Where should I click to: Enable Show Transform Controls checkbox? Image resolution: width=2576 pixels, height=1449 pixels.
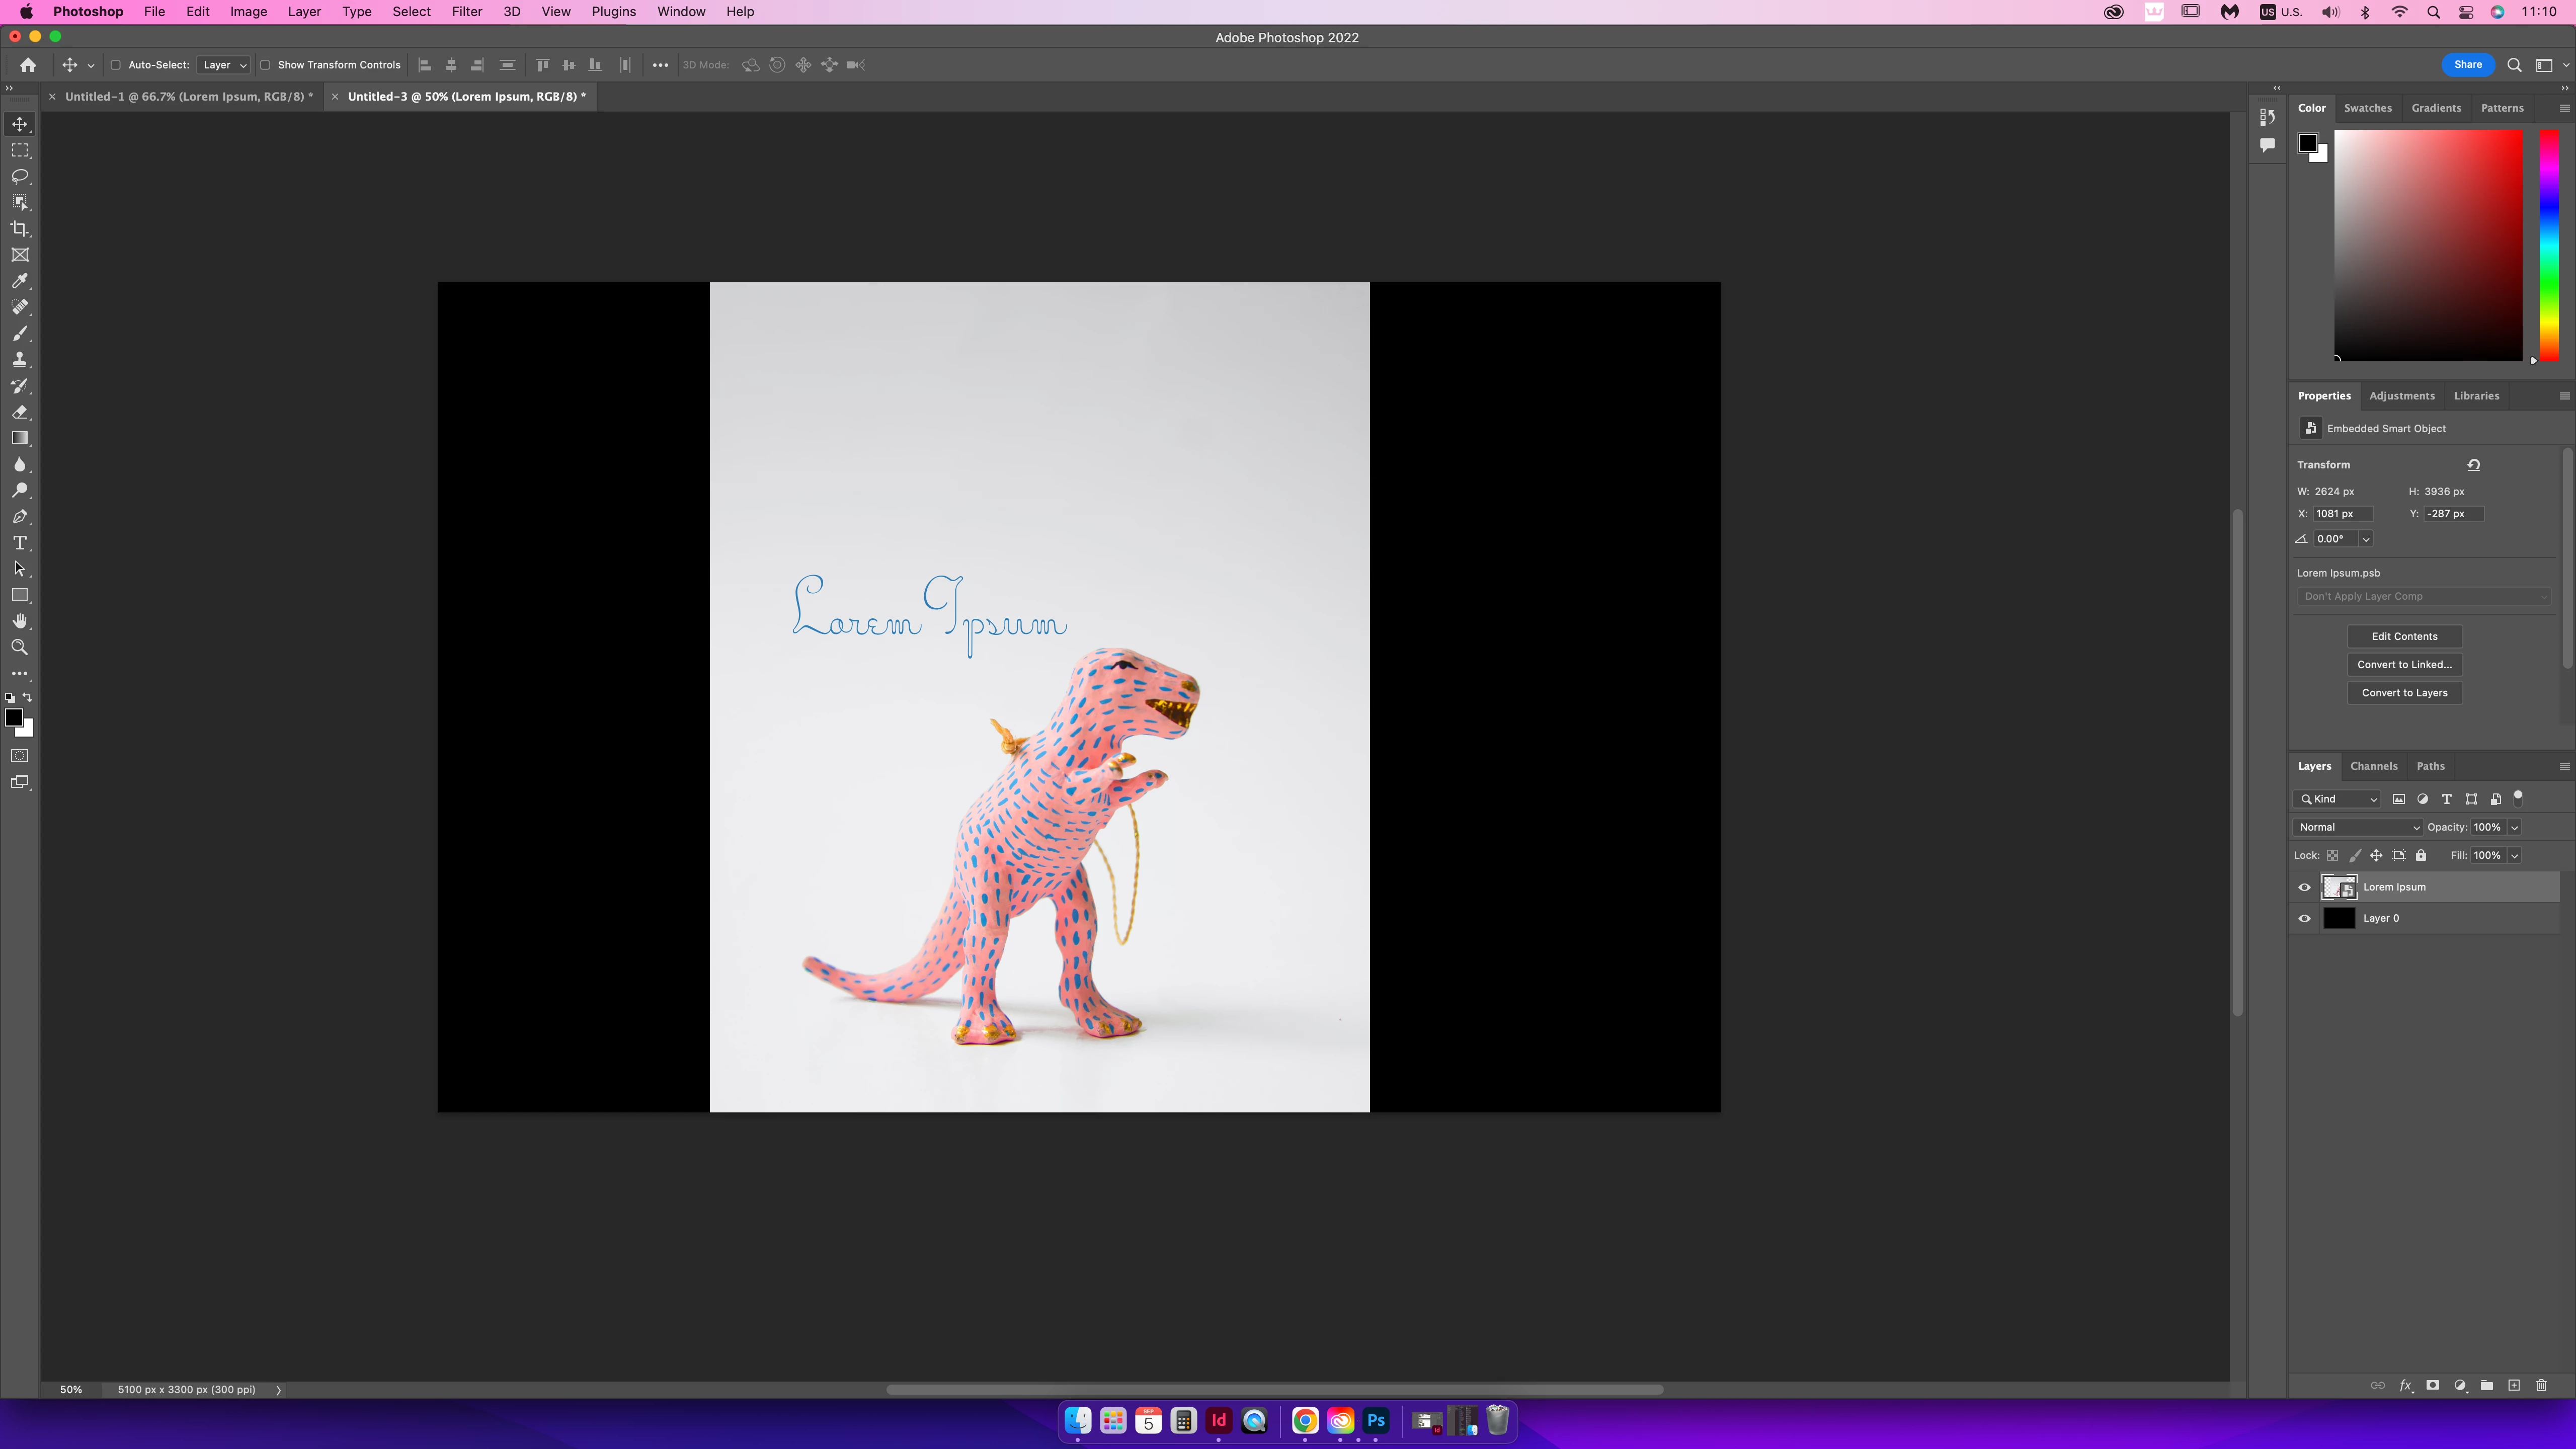[x=266, y=65]
